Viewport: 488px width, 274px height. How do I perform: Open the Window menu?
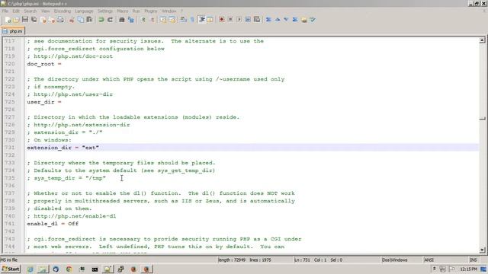point(169,11)
